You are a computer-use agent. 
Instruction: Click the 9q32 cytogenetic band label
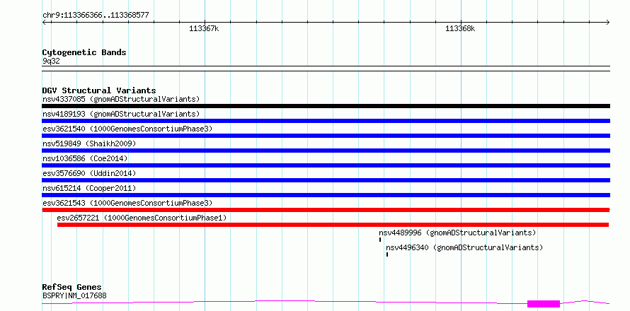[51, 61]
